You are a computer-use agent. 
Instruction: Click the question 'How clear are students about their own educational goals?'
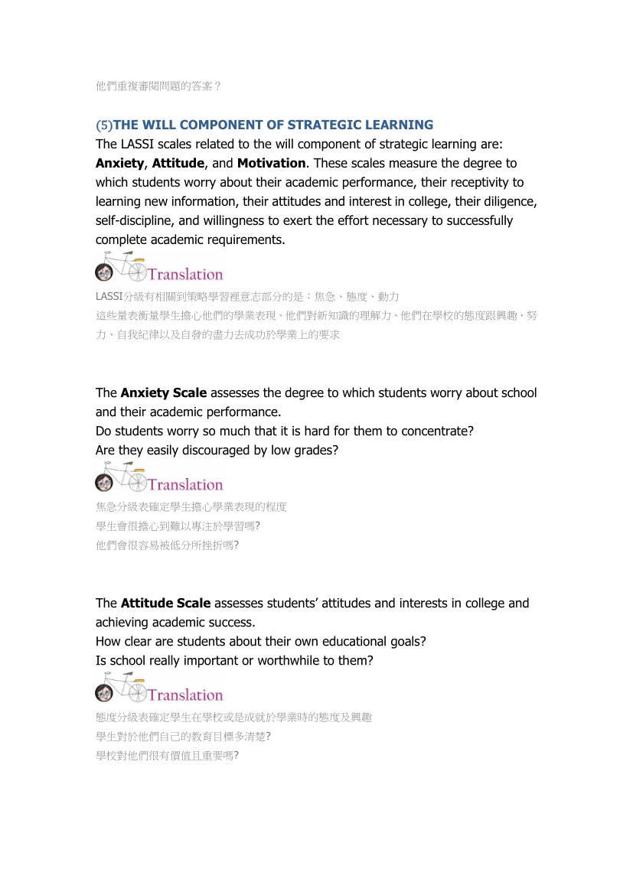[x=260, y=641]
